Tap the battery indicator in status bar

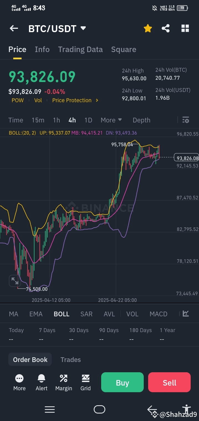point(182,8)
